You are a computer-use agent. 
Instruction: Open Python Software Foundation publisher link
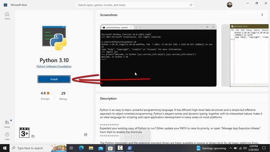(x=54, y=66)
